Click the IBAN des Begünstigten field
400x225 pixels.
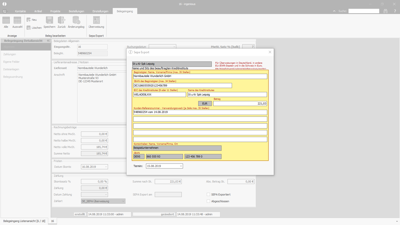pyautogui.click(x=182, y=85)
